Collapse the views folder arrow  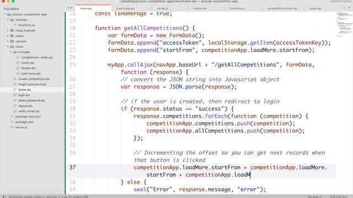click(8, 47)
